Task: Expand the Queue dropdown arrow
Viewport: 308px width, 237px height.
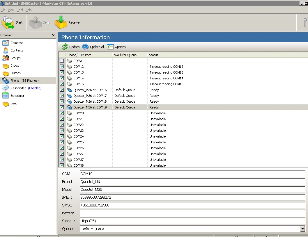Action: point(302,229)
